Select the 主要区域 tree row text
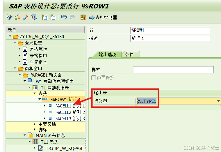The height and width of the screenshot is (152, 221). (x=47, y=124)
